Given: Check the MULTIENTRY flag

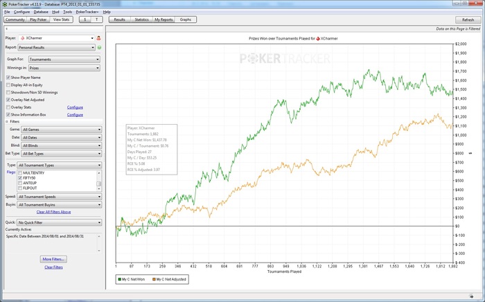Looking at the screenshot, I should (x=20, y=173).
